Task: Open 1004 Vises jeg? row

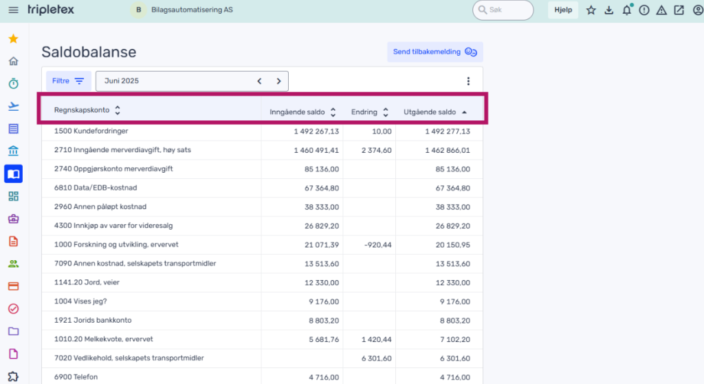Action: (262, 301)
